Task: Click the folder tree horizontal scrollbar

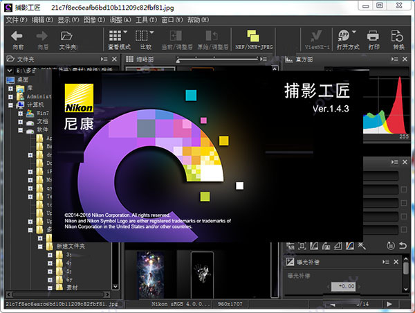Action: pyautogui.click(x=58, y=294)
